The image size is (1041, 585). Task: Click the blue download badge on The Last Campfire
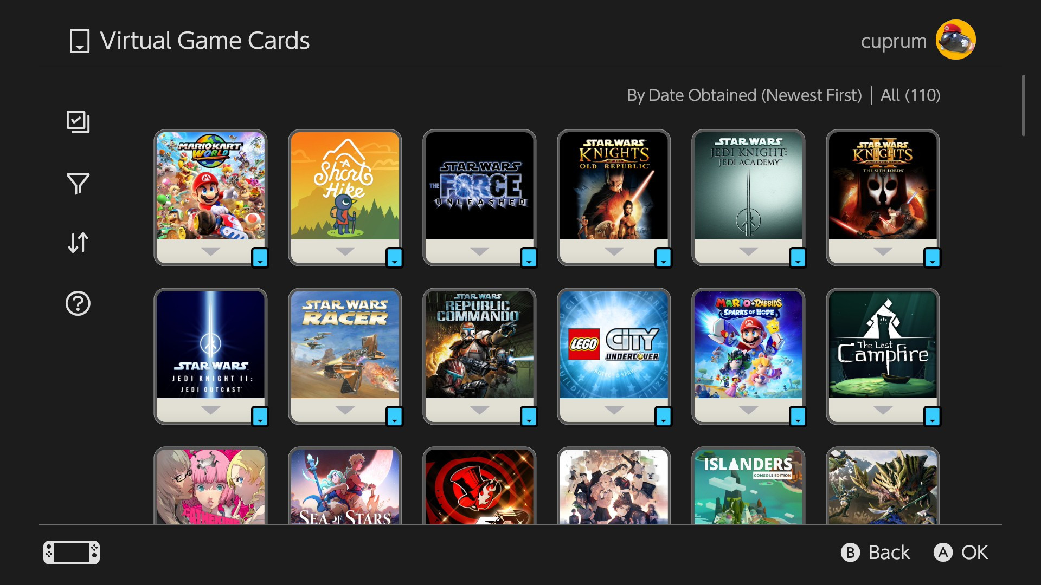[x=932, y=417]
